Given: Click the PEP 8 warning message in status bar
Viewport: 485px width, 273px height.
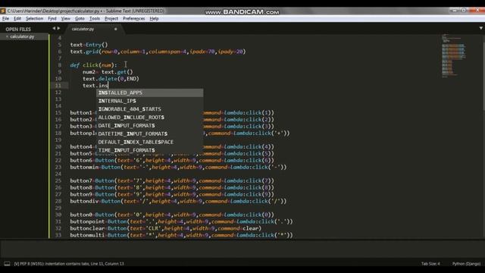Looking at the screenshot, I should [x=69, y=264].
